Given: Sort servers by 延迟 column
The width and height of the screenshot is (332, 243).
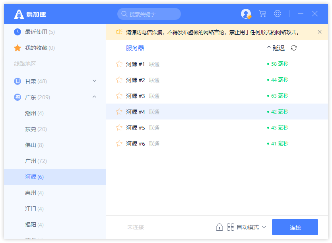Looking at the screenshot, I should 276,48.
